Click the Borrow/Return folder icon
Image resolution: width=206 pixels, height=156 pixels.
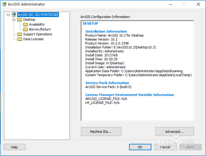(26, 29)
